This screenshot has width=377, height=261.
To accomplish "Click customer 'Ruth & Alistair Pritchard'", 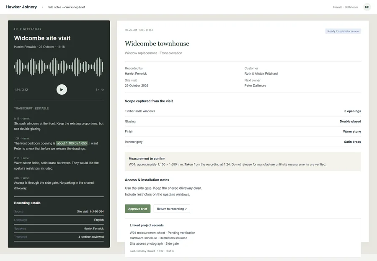I will click(261, 73).
